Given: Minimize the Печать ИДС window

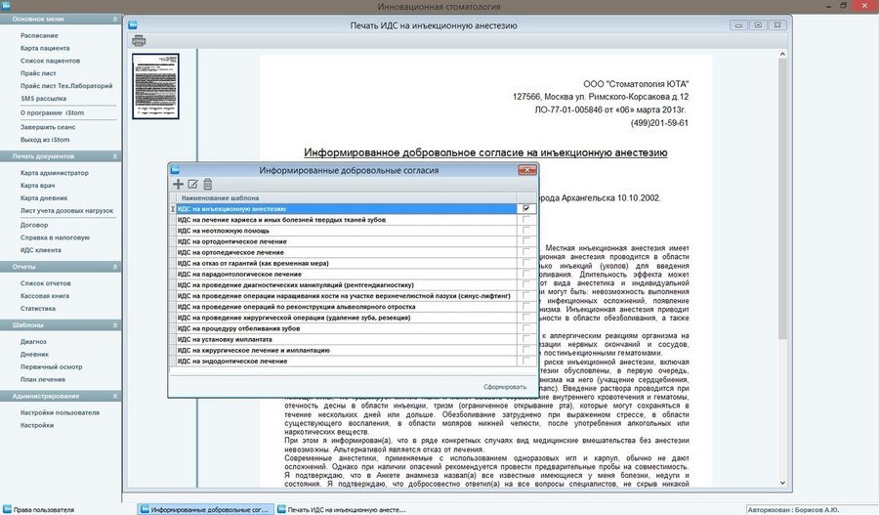Looking at the screenshot, I should pyautogui.click(x=738, y=25).
